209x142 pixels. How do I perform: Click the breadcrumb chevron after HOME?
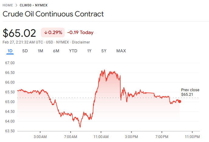[x=16, y=5]
